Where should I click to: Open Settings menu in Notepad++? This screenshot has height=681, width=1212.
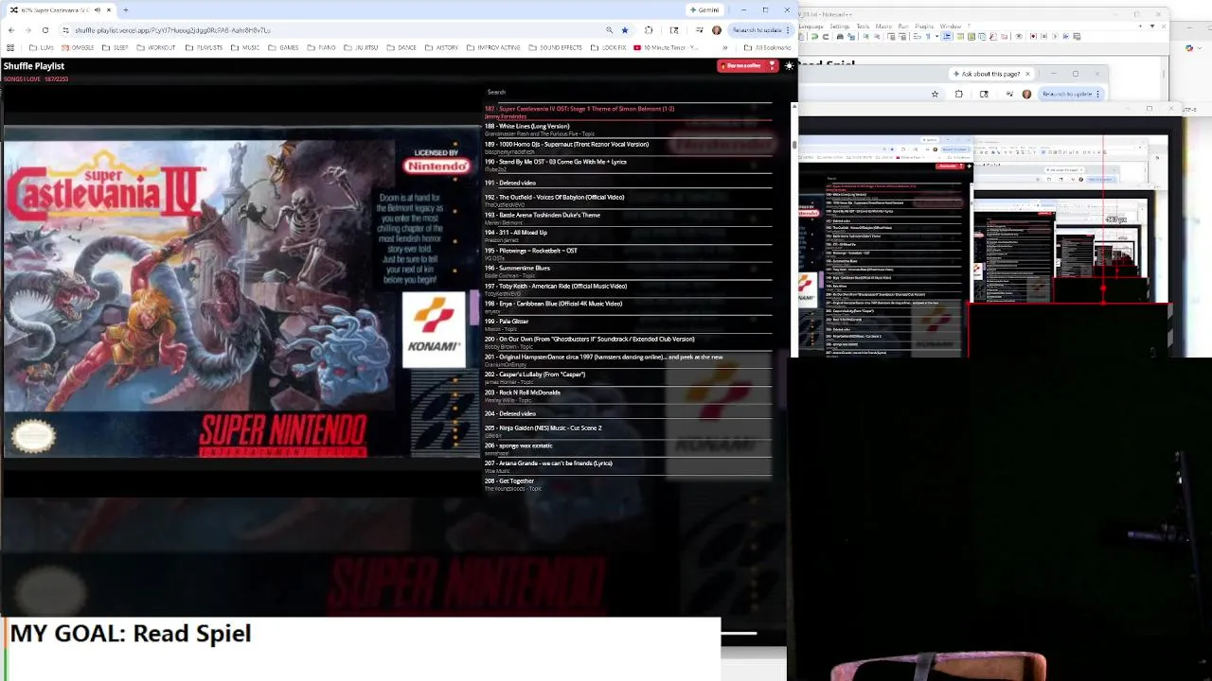point(840,26)
